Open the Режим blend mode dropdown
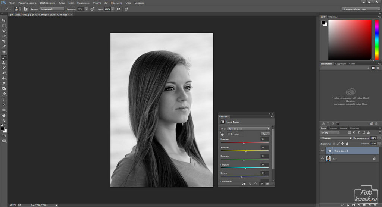382x207 pixels. click(x=51, y=9)
